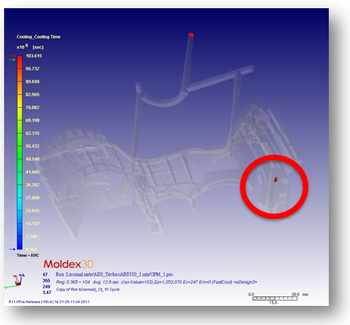This screenshot has height=325, width=350.
Task: Click the Time = EOC label
Action: click(28, 255)
